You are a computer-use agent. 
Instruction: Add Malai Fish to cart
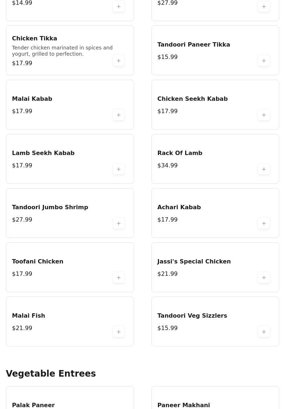pos(119,332)
